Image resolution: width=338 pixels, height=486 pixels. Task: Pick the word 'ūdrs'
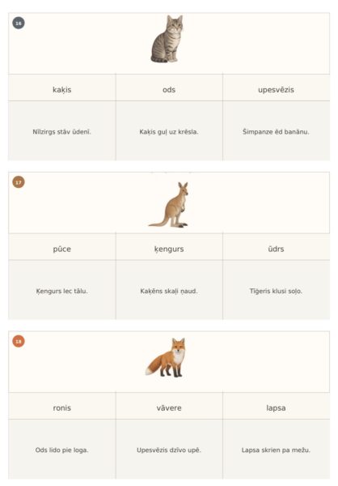[276, 249]
